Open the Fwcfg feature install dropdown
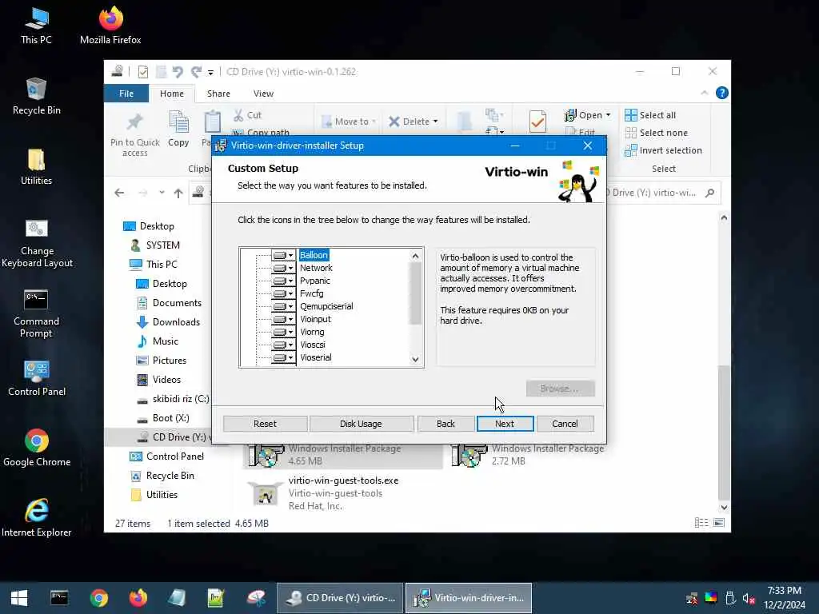 coord(284,293)
